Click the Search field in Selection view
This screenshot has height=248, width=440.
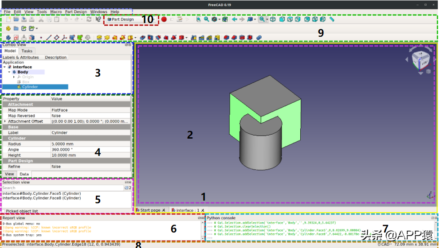[x=62, y=188]
